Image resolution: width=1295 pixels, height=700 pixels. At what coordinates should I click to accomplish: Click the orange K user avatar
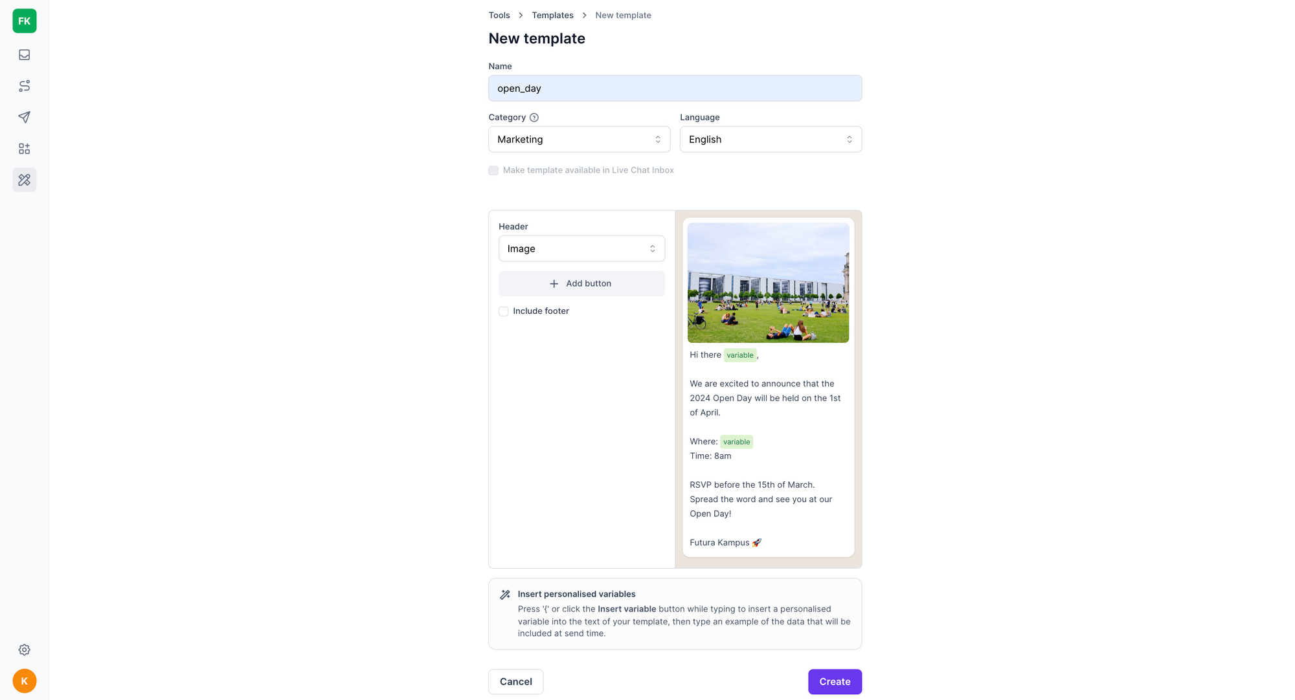point(25,681)
